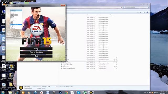Open Game Settings in the launcher
Screen dimensions: 168x94
[x=36, y=52]
